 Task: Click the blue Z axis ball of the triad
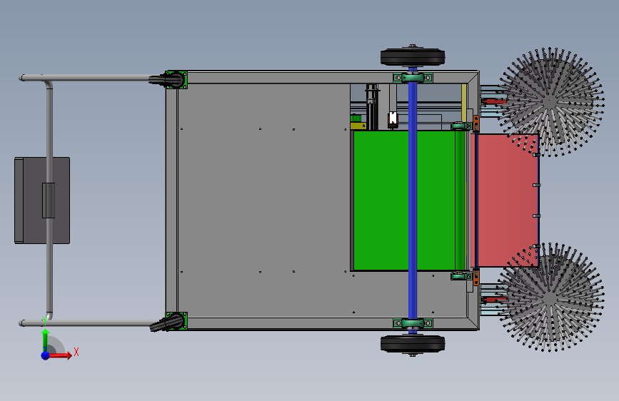46,355
